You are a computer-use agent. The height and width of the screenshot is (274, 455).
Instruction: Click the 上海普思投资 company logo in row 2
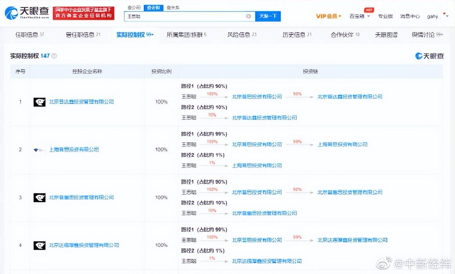(40, 150)
